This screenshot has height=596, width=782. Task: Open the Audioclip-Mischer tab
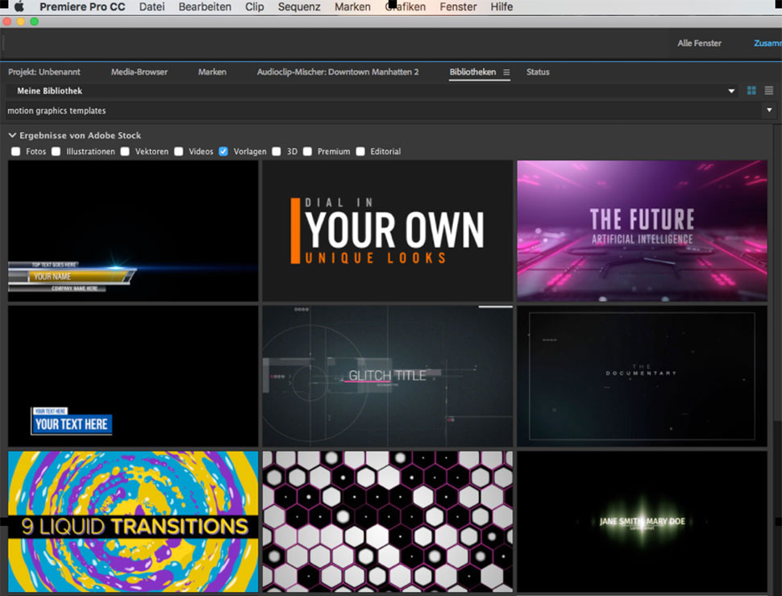pyautogui.click(x=338, y=73)
